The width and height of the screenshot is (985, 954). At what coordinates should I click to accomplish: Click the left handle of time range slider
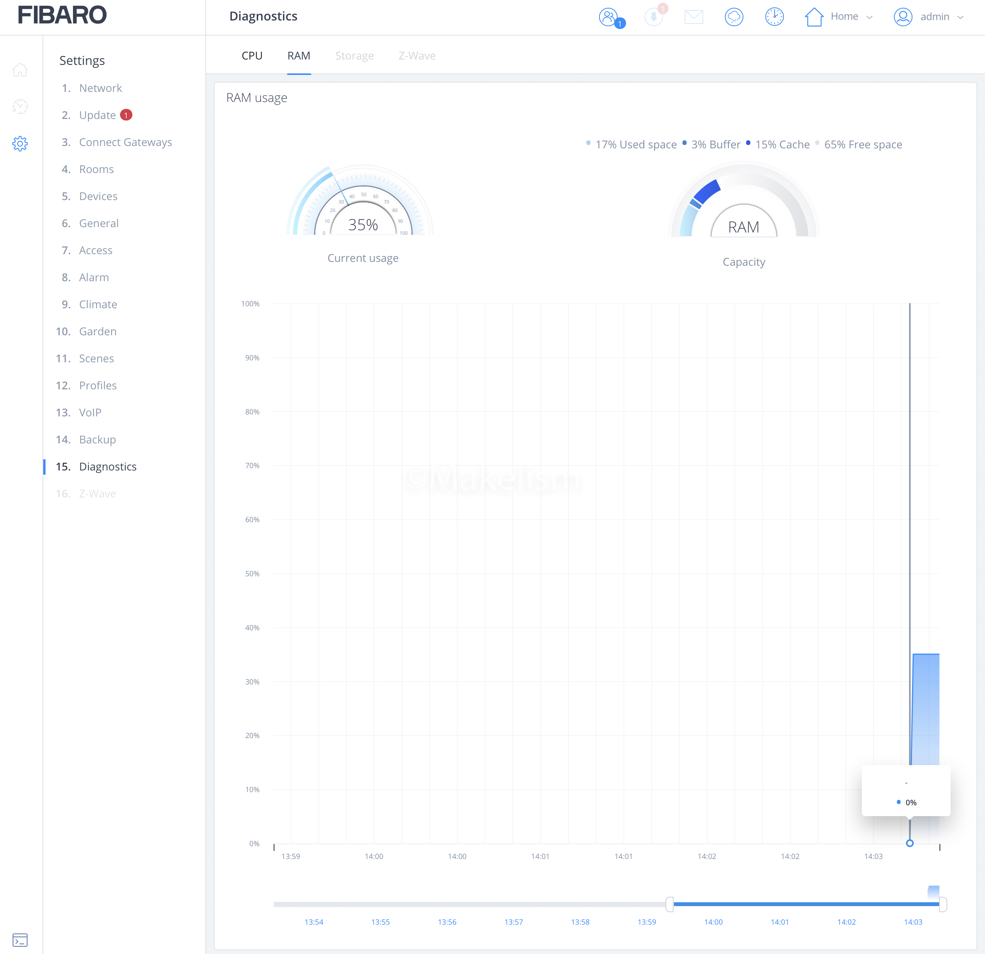pyautogui.click(x=669, y=904)
